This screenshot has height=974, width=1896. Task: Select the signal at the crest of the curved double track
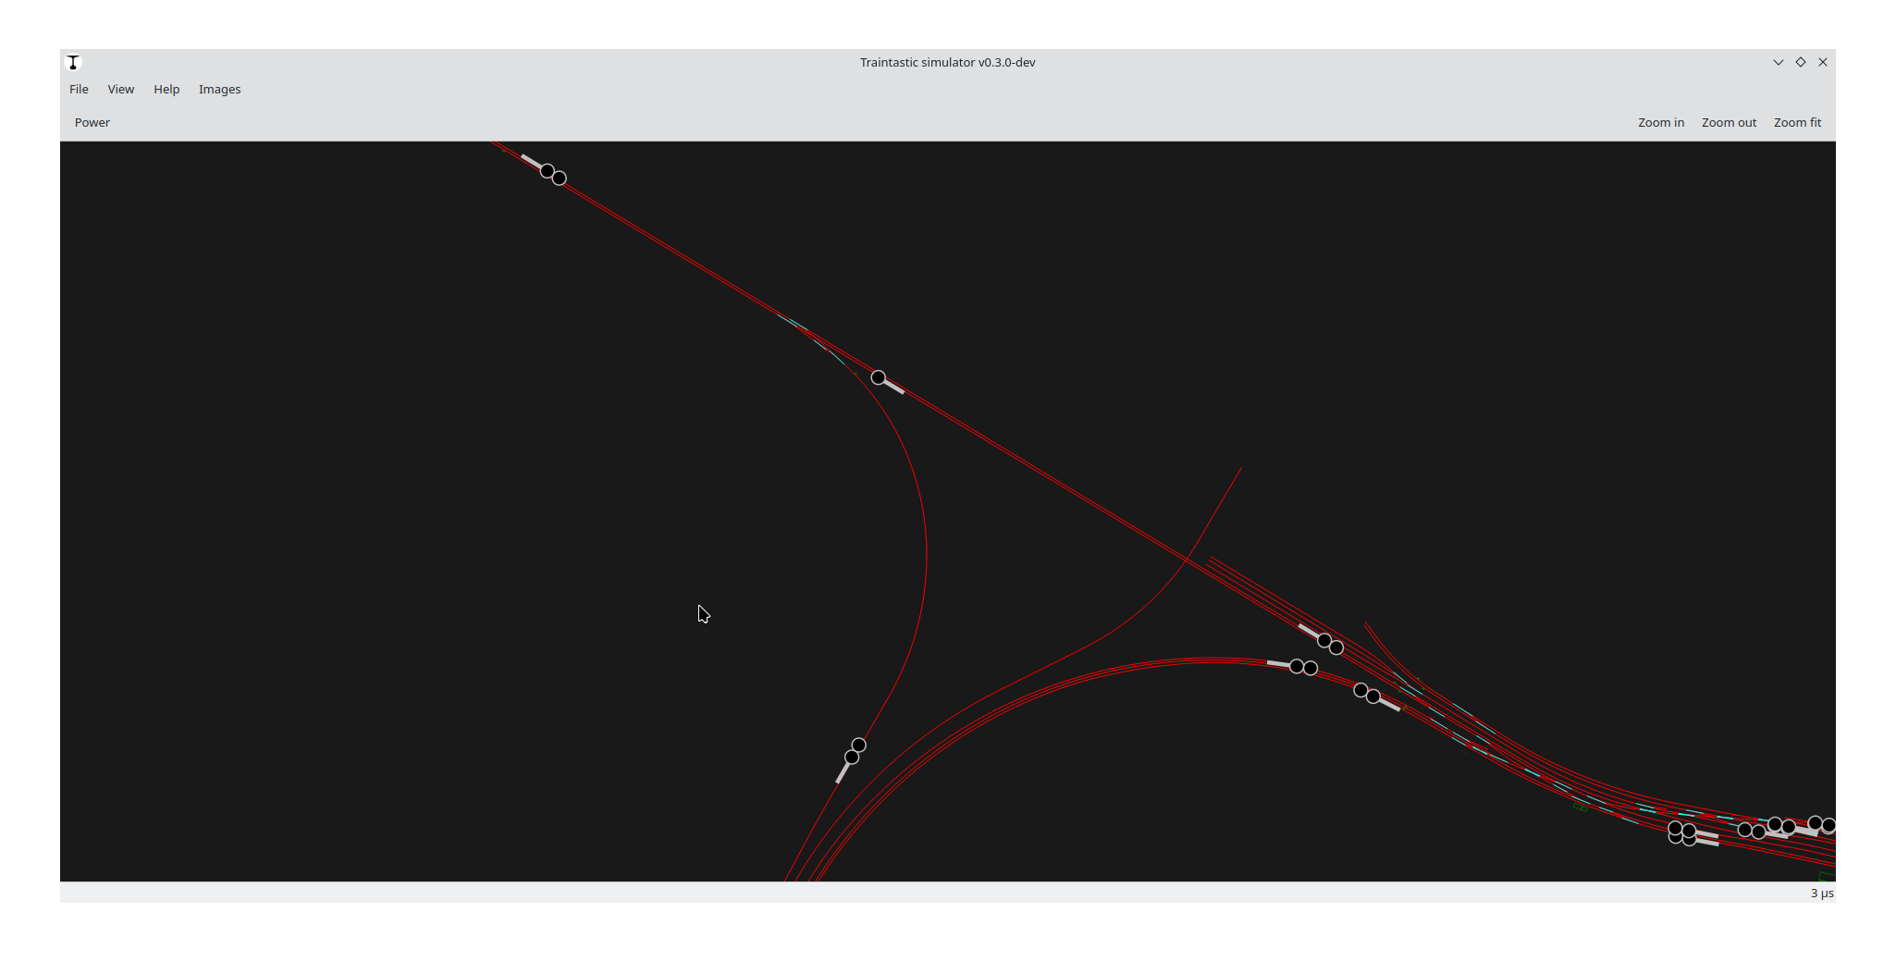coord(1302,667)
